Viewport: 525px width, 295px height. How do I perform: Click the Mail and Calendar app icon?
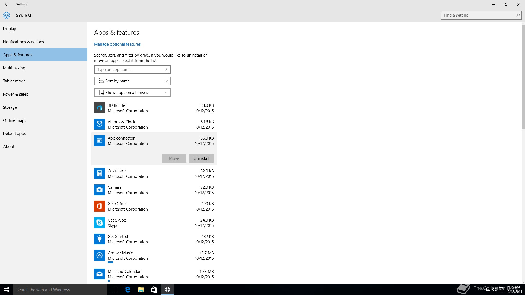(100, 274)
